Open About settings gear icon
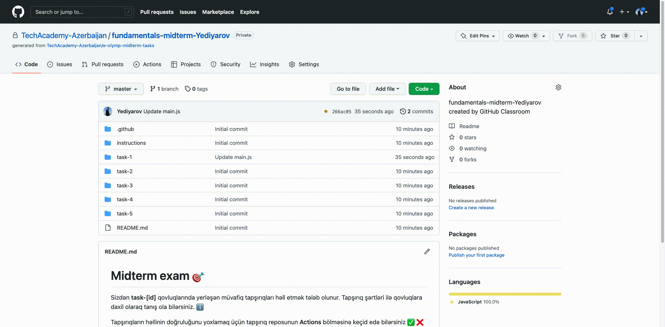 (558, 87)
